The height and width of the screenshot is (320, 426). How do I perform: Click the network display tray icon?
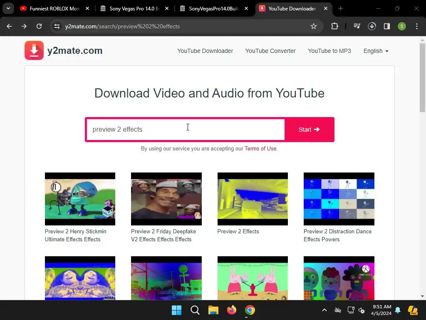coord(351,310)
